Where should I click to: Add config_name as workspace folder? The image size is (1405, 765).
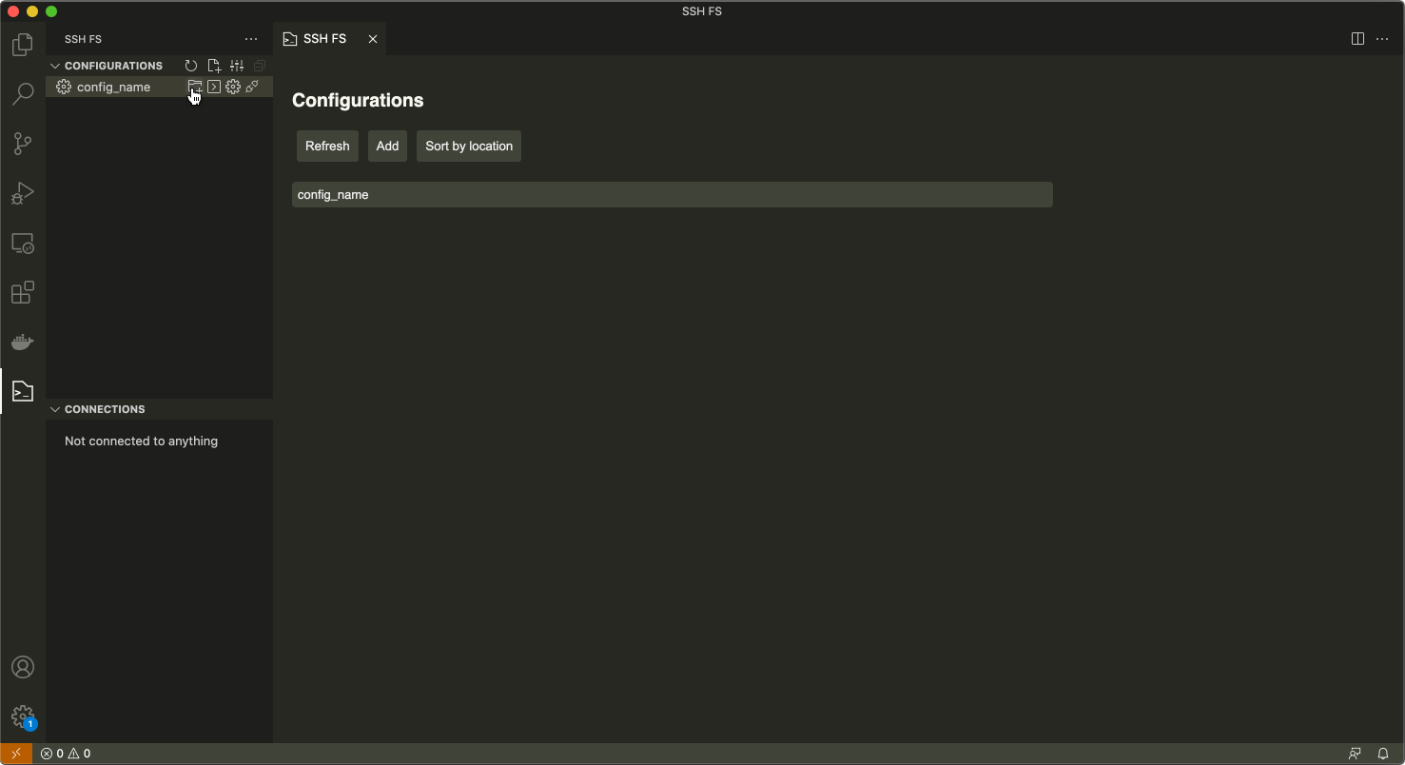coord(195,87)
